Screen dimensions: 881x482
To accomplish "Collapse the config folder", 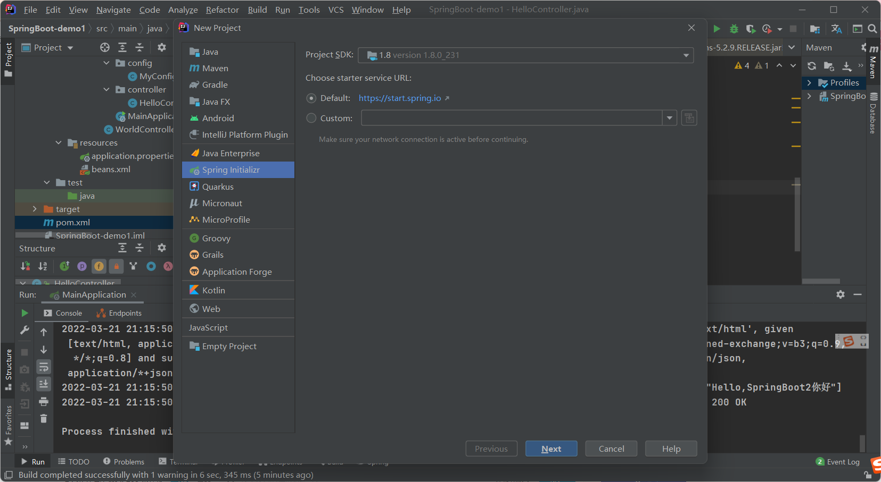I will [106, 63].
